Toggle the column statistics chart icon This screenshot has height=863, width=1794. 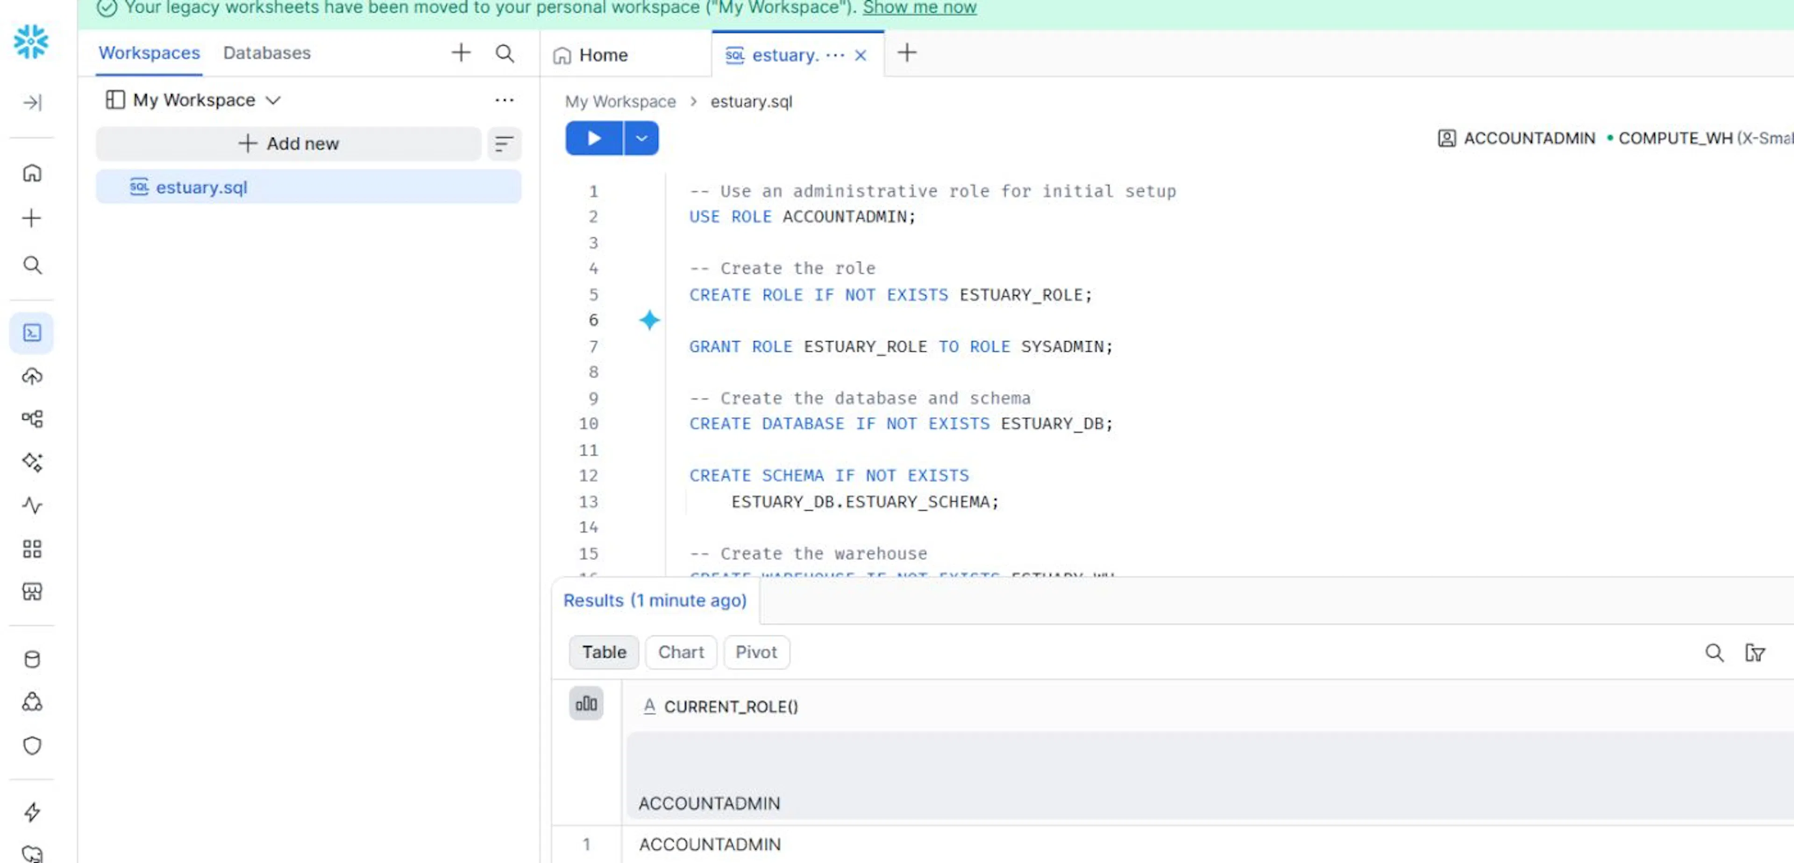[586, 704]
